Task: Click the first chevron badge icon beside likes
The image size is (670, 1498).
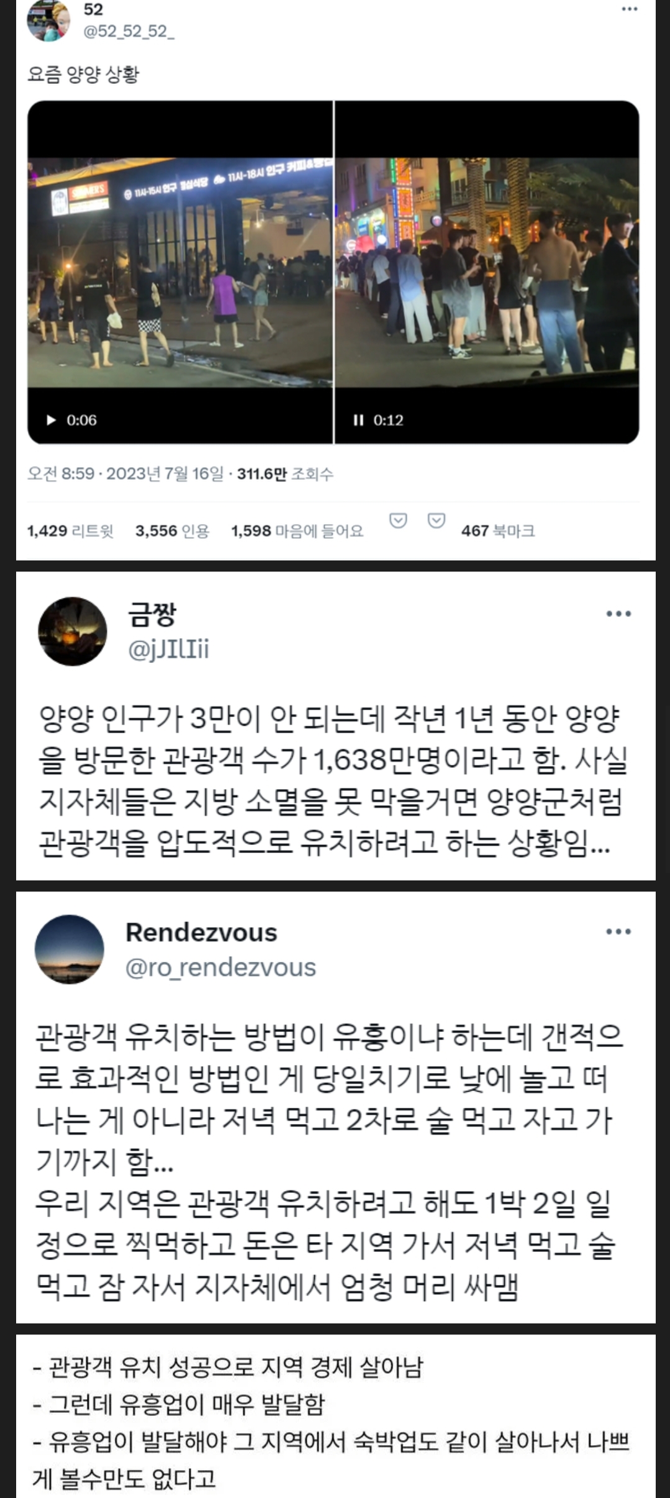Action: (x=398, y=521)
